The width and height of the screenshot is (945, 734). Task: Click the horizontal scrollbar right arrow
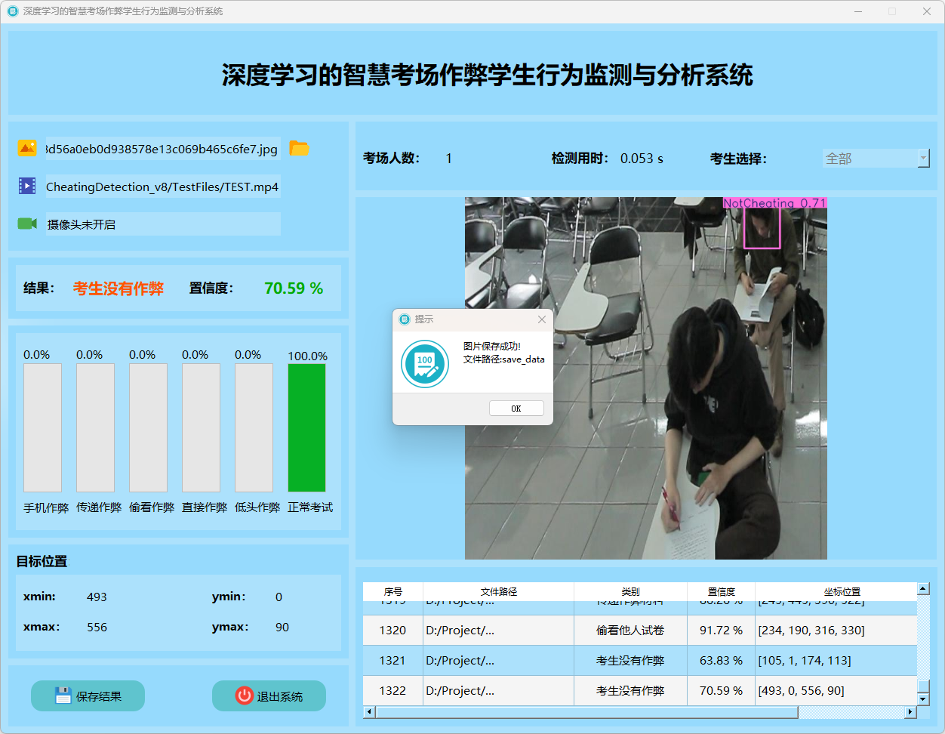(910, 712)
